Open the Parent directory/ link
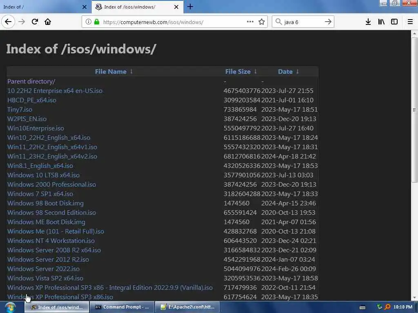418x313 pixels. pyautogui.click(x=31, y=82)
